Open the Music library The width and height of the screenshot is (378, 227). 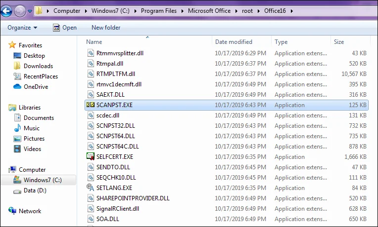point(31,128)
